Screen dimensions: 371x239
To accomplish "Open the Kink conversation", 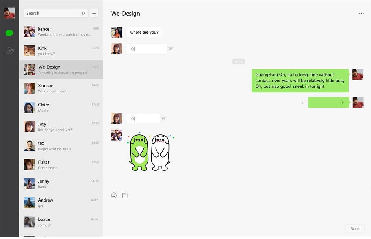I will 61,51.
